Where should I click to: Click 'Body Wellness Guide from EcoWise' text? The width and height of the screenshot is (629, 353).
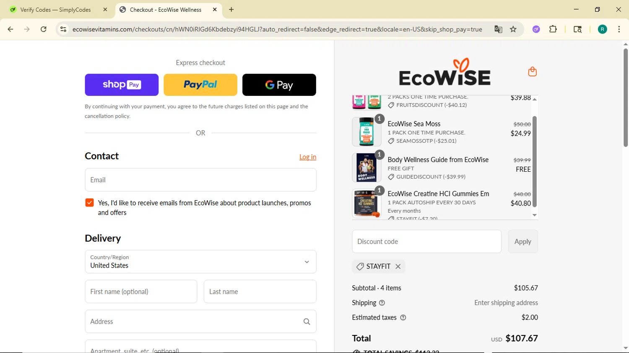438,160
